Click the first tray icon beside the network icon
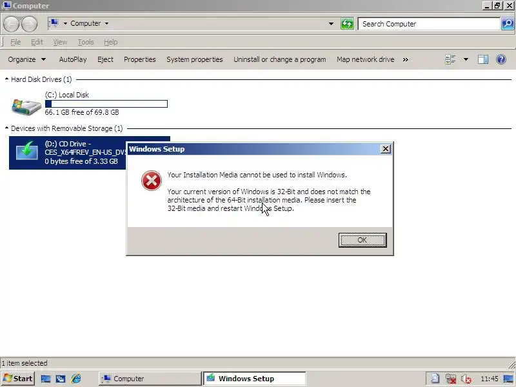516x387 pixels. 435,379
